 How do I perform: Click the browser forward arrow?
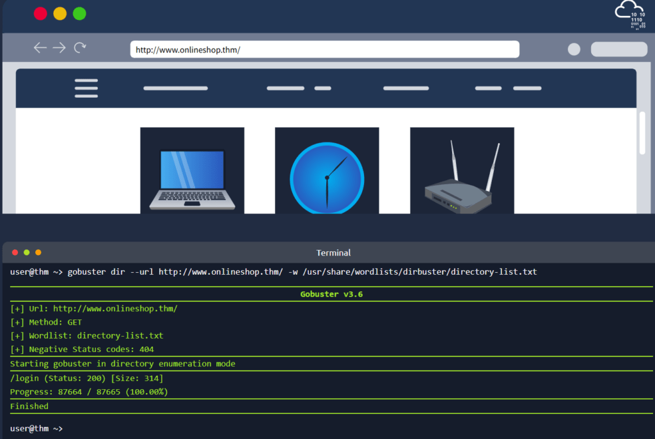tap(59, 48)
